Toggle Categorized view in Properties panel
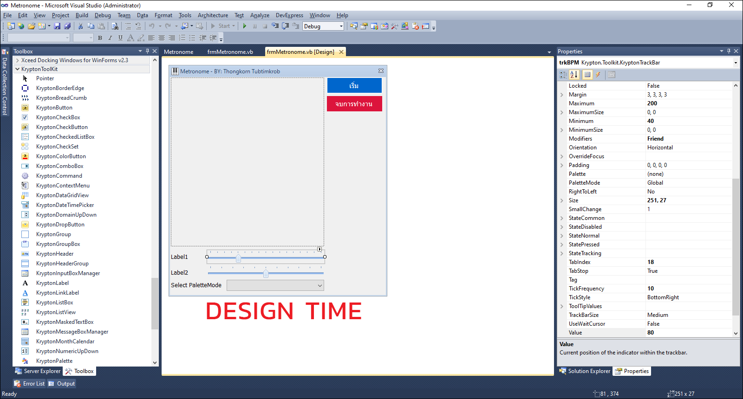 coord(563,75)
